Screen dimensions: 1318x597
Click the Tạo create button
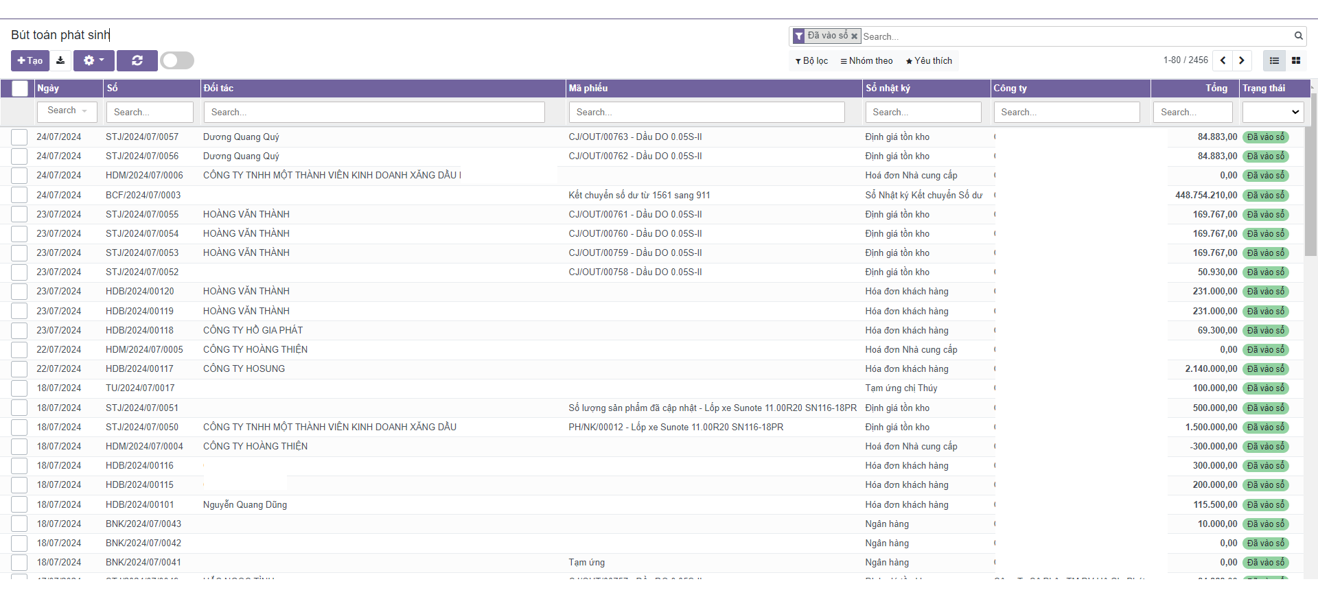30,60
